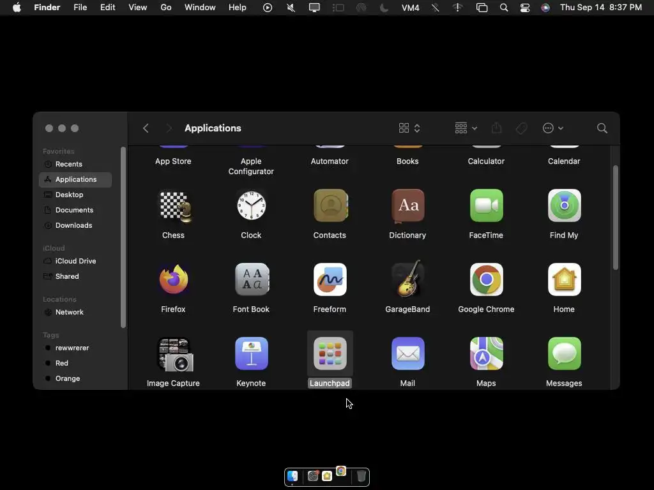
Task: Select the Firefox browser icon
Action: [x=174, y=279]
